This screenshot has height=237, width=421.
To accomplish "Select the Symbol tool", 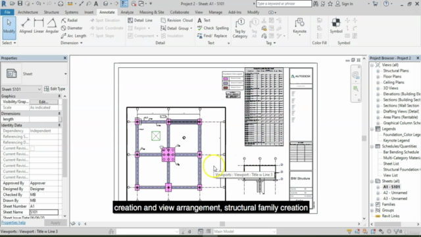I will pos(336,26).
